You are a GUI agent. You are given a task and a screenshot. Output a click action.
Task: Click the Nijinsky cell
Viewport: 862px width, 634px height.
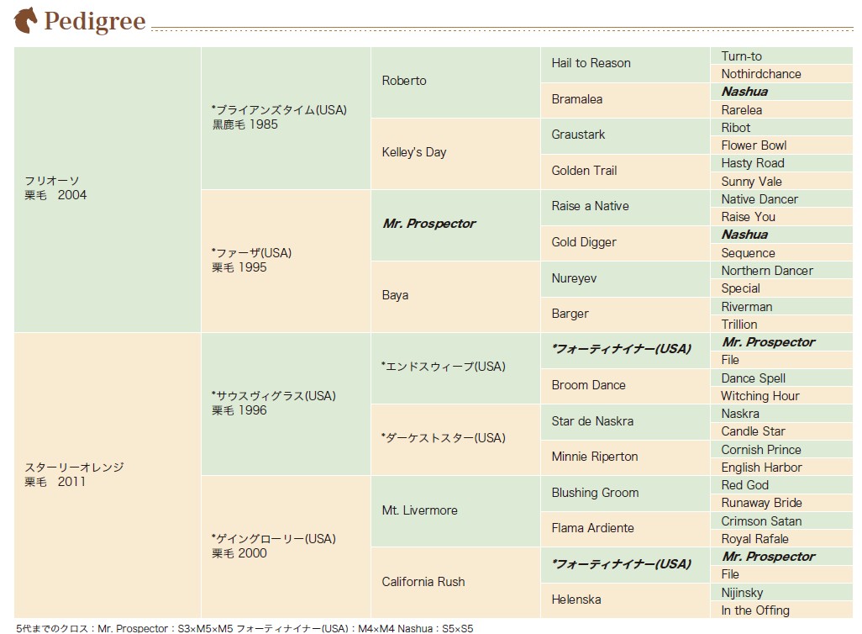(x=781, y=592)
